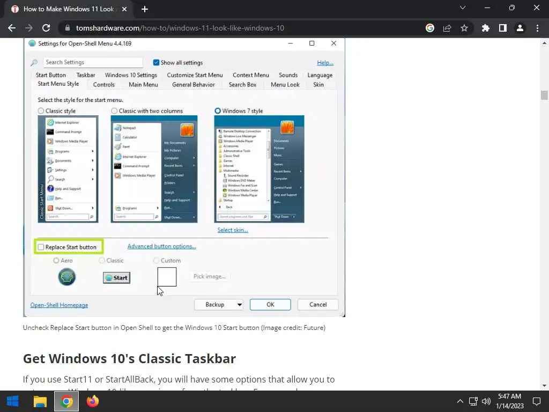This screenshot has height=412, width=549.
Task: Click the 'Help...' link
Action: pos(325,63)
